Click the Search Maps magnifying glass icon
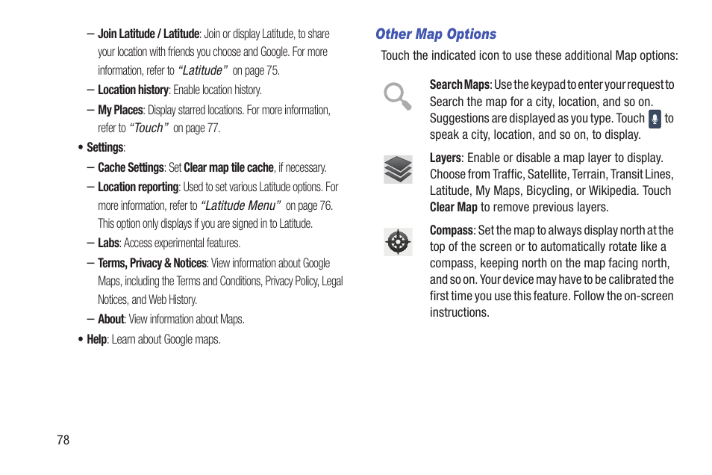 click(398, 96)
